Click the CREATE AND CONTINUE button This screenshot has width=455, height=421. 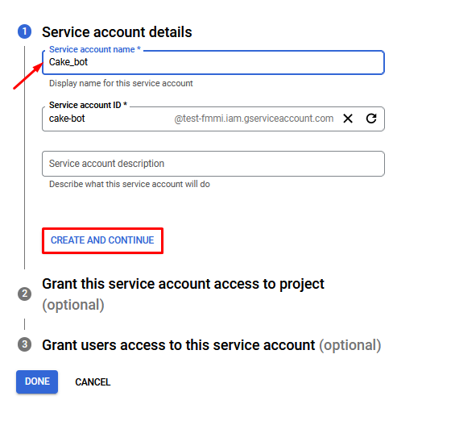click(102, 240)
